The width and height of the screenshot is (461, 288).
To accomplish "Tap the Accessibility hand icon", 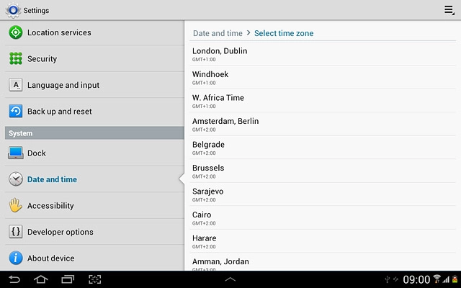I will tap(16, 206).
